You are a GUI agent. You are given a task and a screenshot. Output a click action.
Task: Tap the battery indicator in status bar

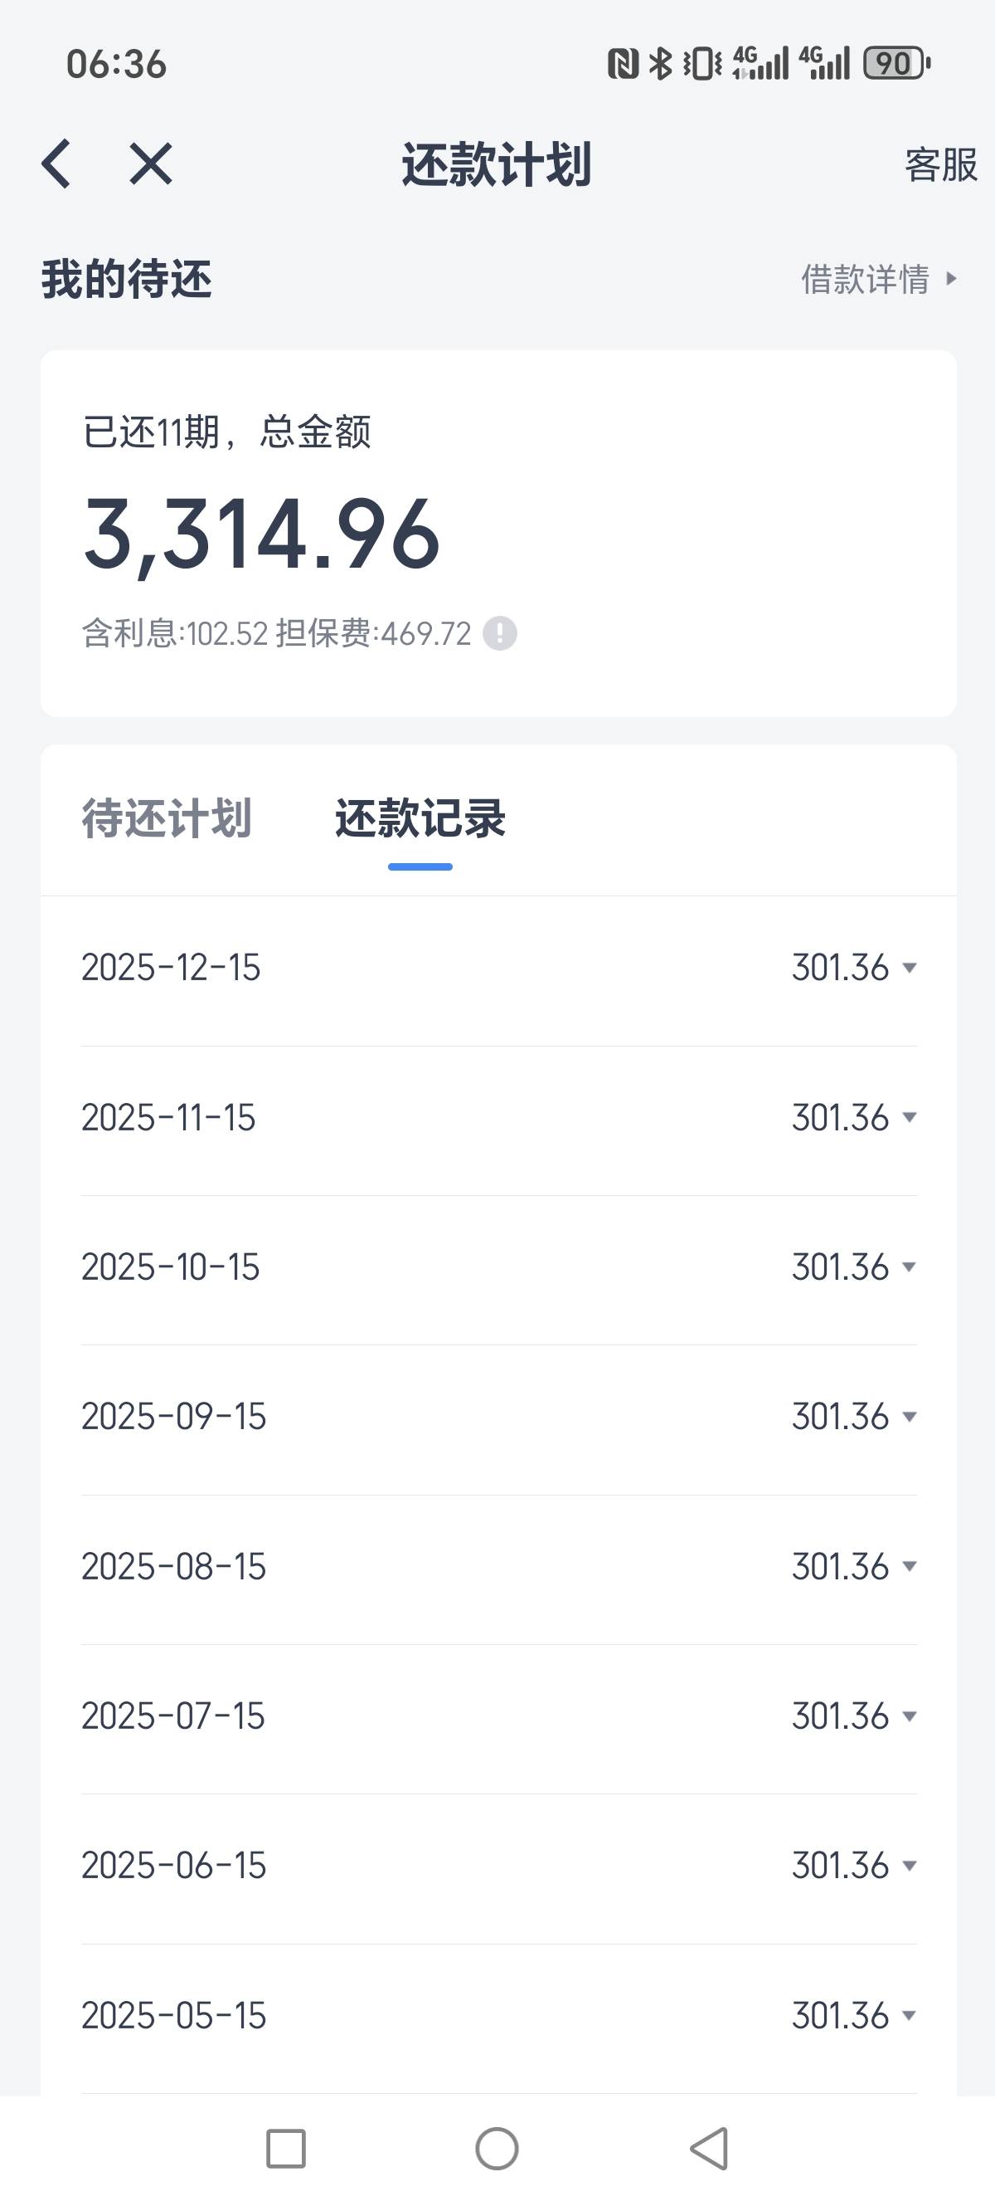click(x=896, y=63)
